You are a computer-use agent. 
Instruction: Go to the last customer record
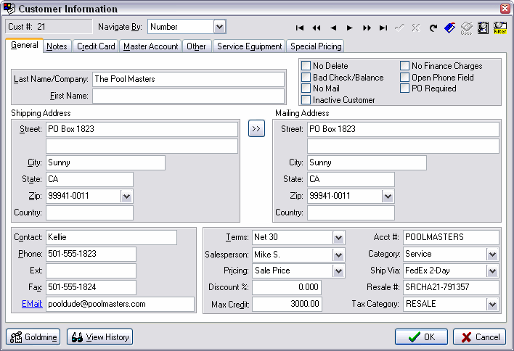pos(383,28)
